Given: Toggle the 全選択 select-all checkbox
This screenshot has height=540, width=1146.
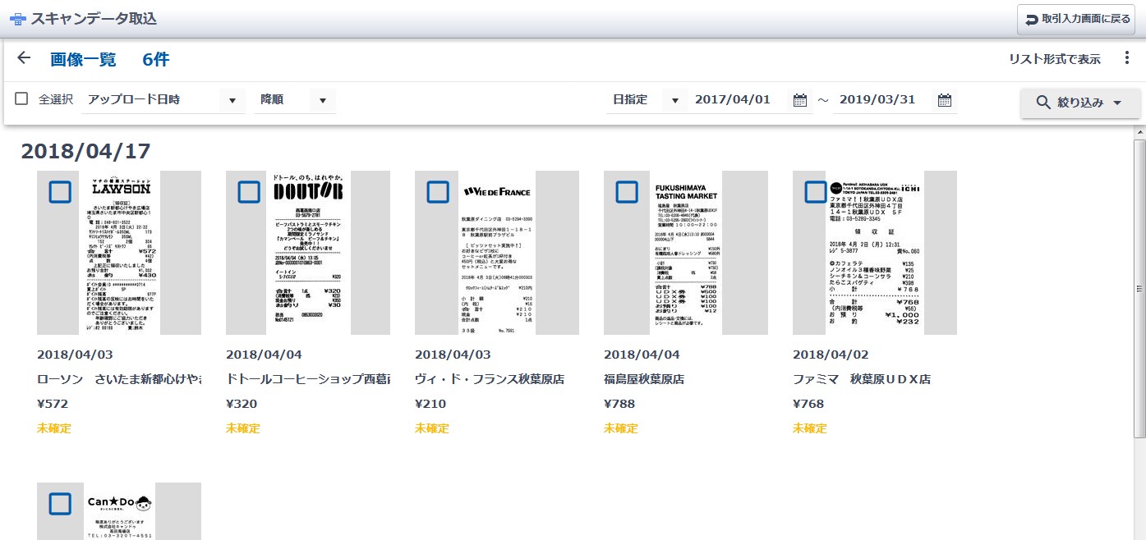Looking at the screenshot, I should [22, 98].
